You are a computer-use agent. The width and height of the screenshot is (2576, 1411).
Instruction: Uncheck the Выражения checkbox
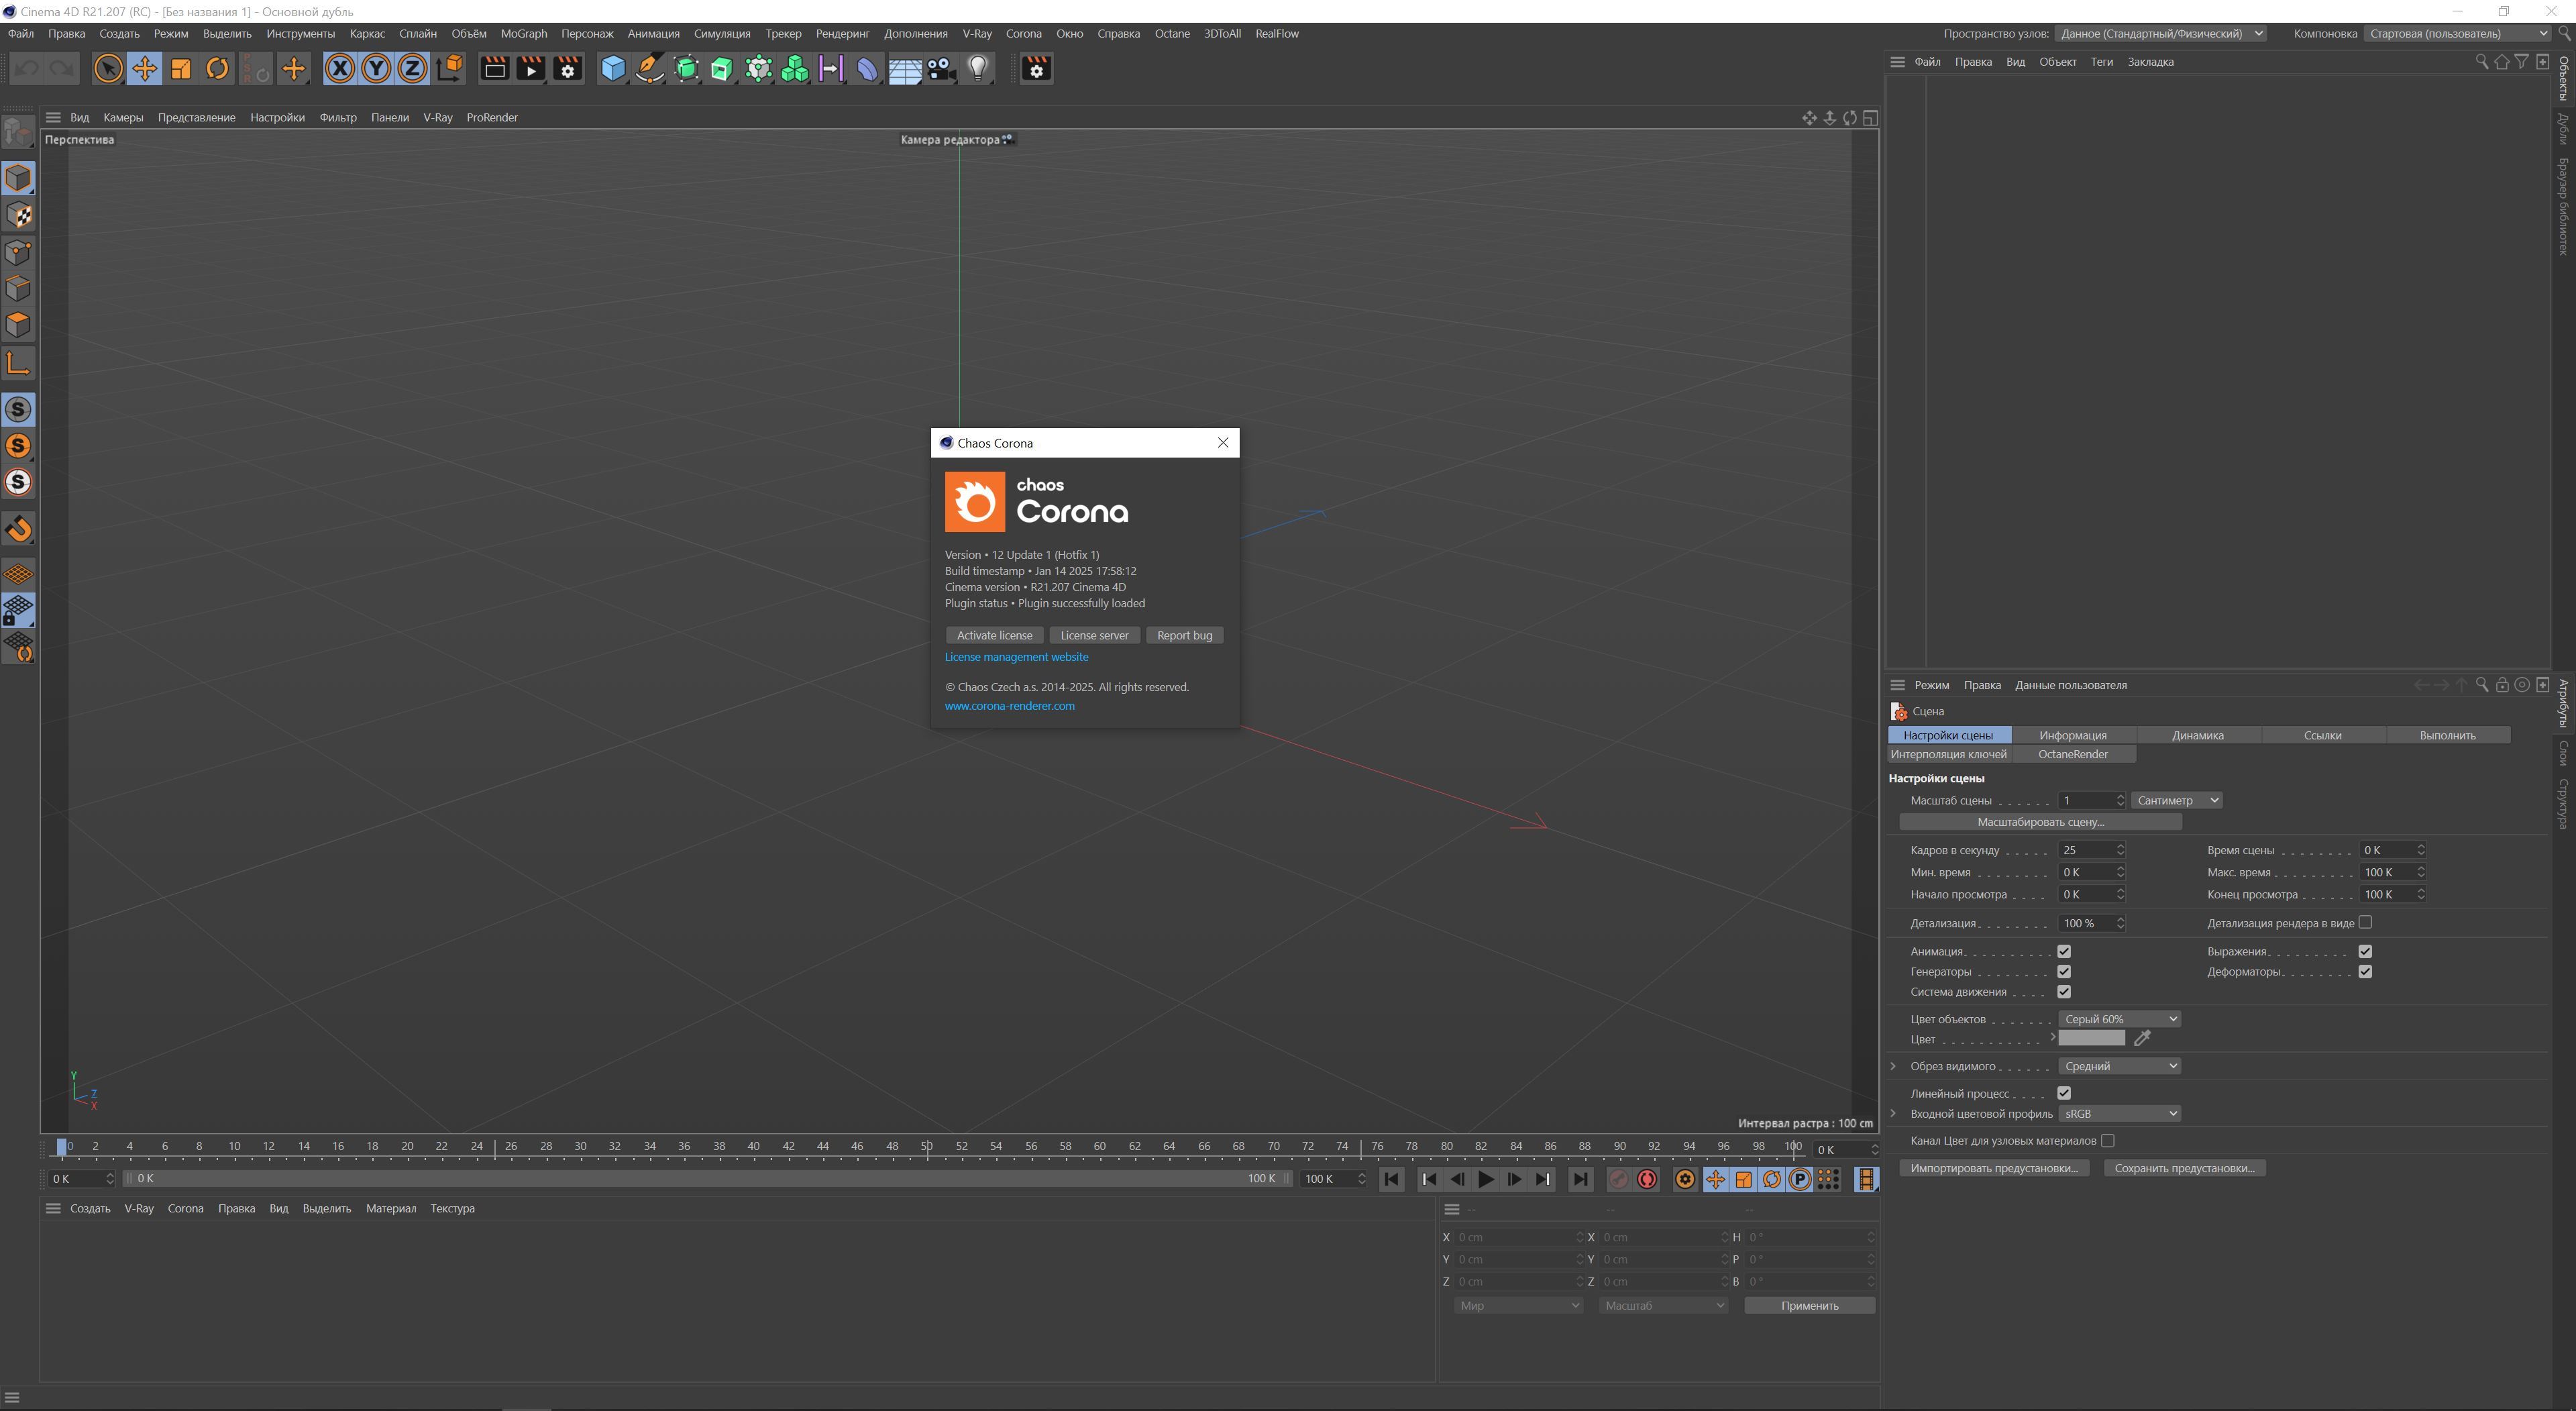[x=2365, y=951]
